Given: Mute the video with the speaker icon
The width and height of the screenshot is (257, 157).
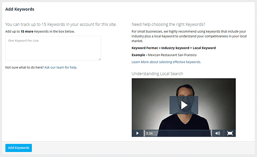Looking at the screenshot, I should point(218,133).
